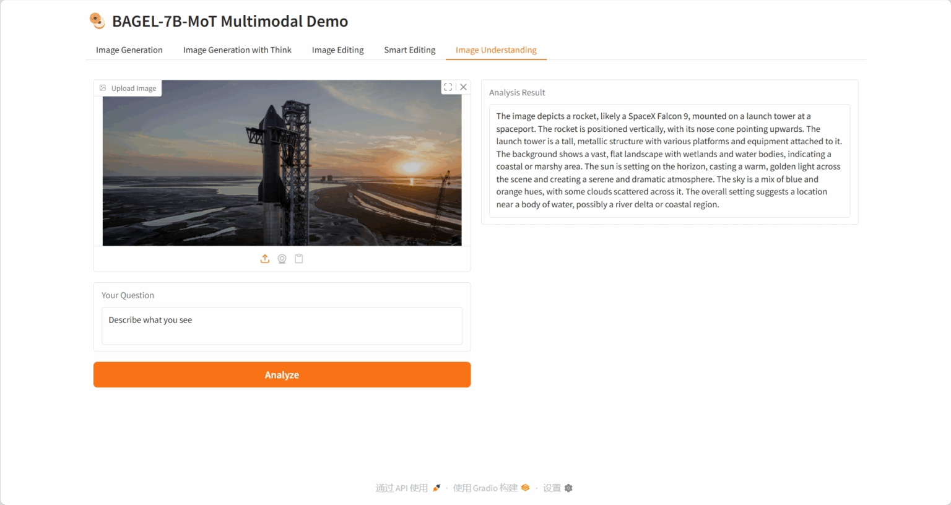951x505 pixels.
Task: Click the Image Understanding tab
Action: pyautogui.click(x=496, y=50)
